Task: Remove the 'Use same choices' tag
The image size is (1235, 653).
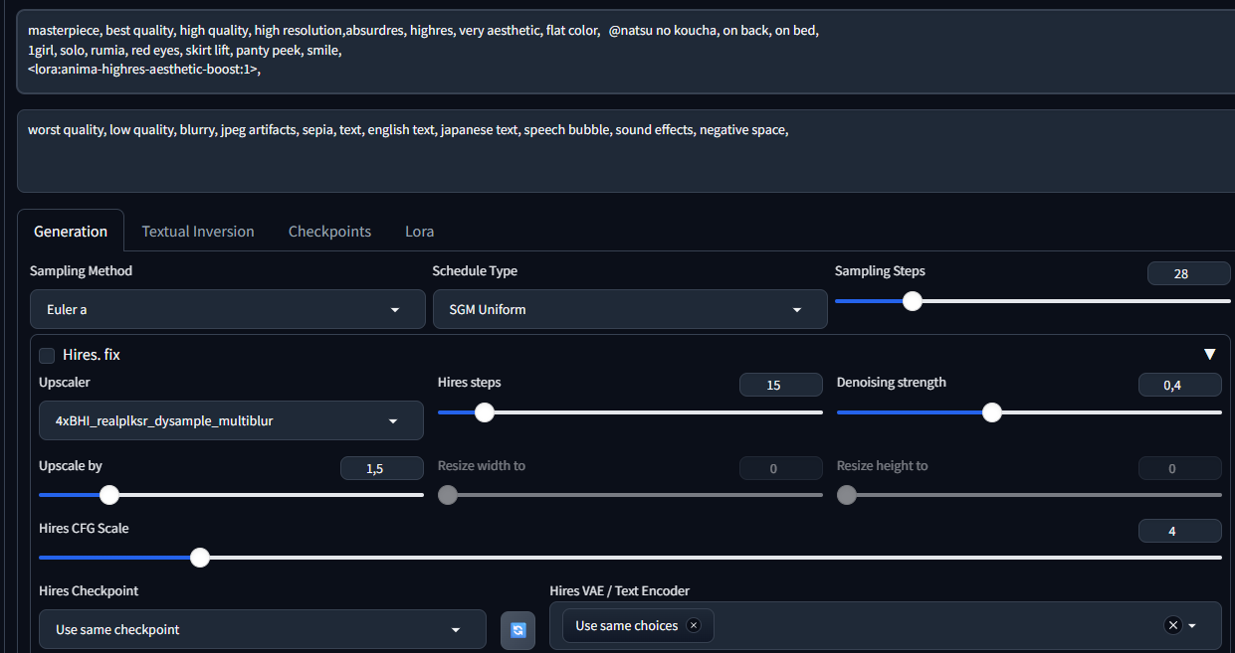Action: (x=694, y=625)
